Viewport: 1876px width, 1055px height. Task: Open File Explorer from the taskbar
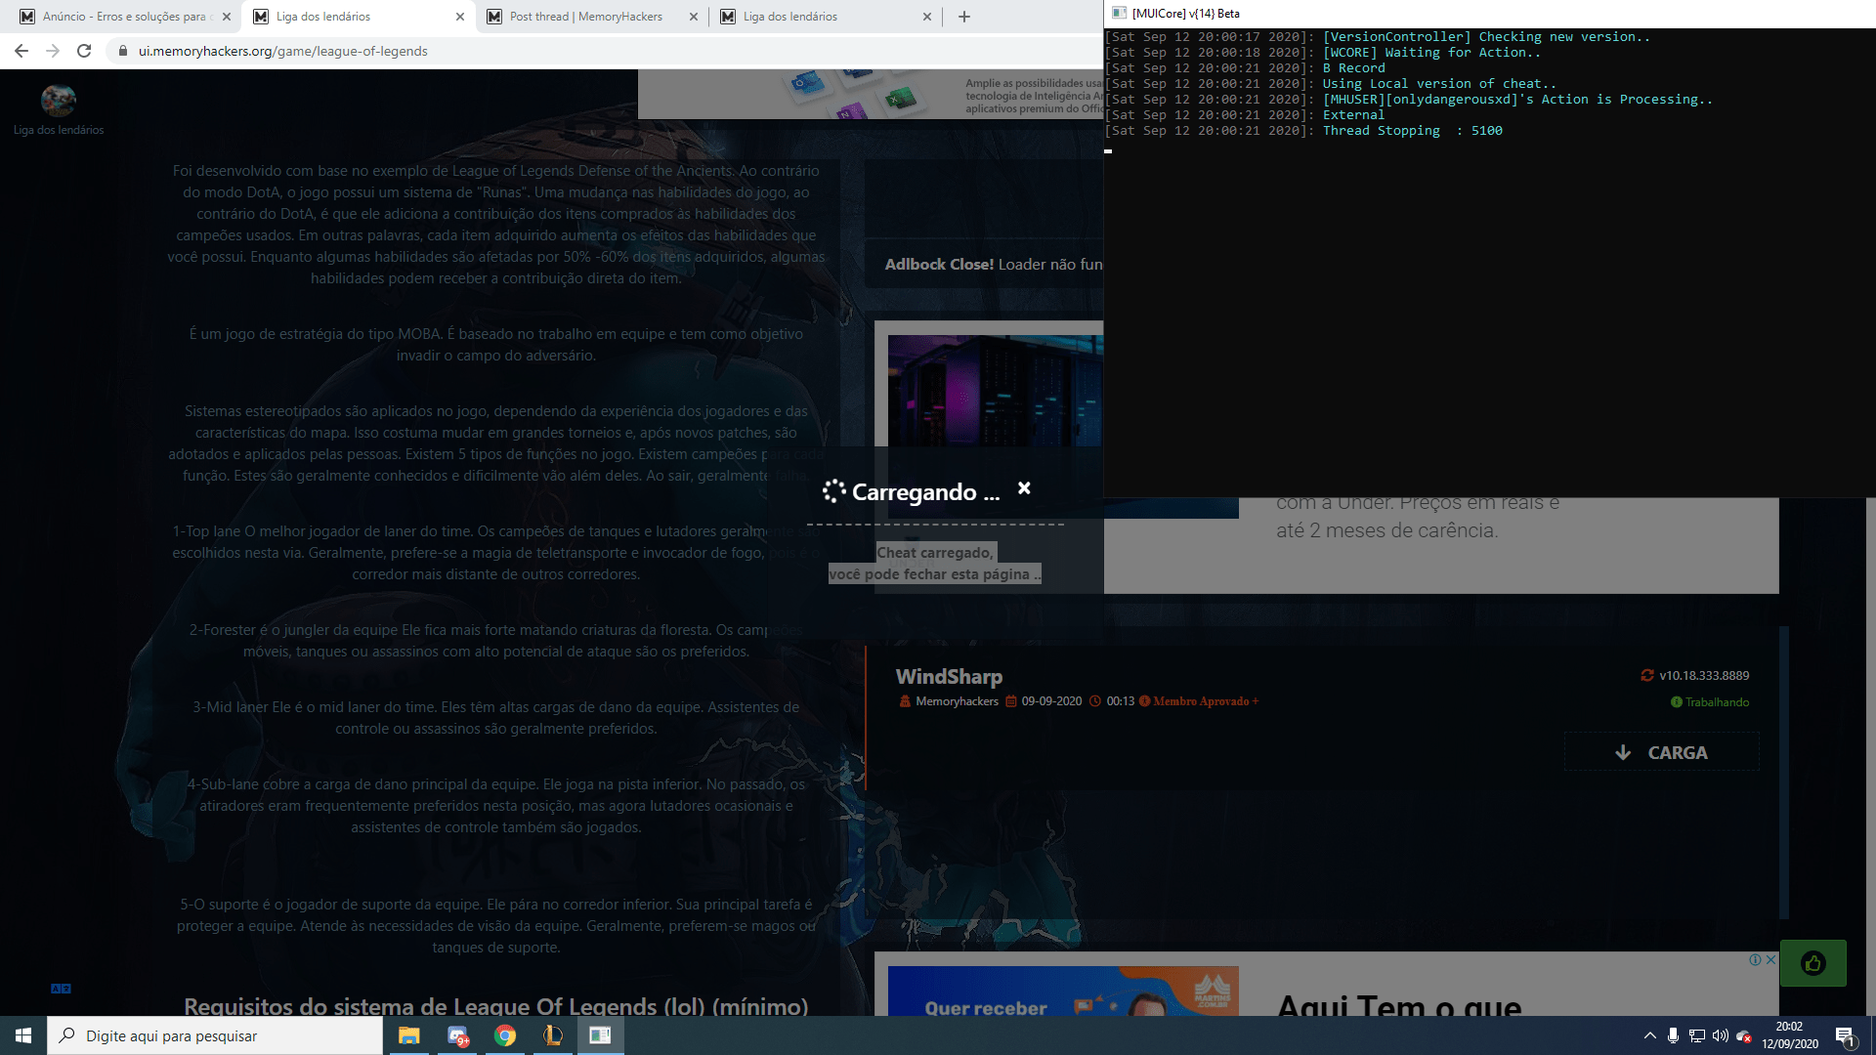tap(408, 1035)
